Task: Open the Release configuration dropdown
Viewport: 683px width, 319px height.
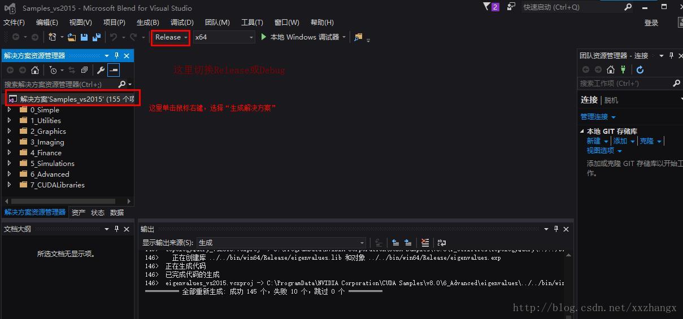Action: pos(171,37)
